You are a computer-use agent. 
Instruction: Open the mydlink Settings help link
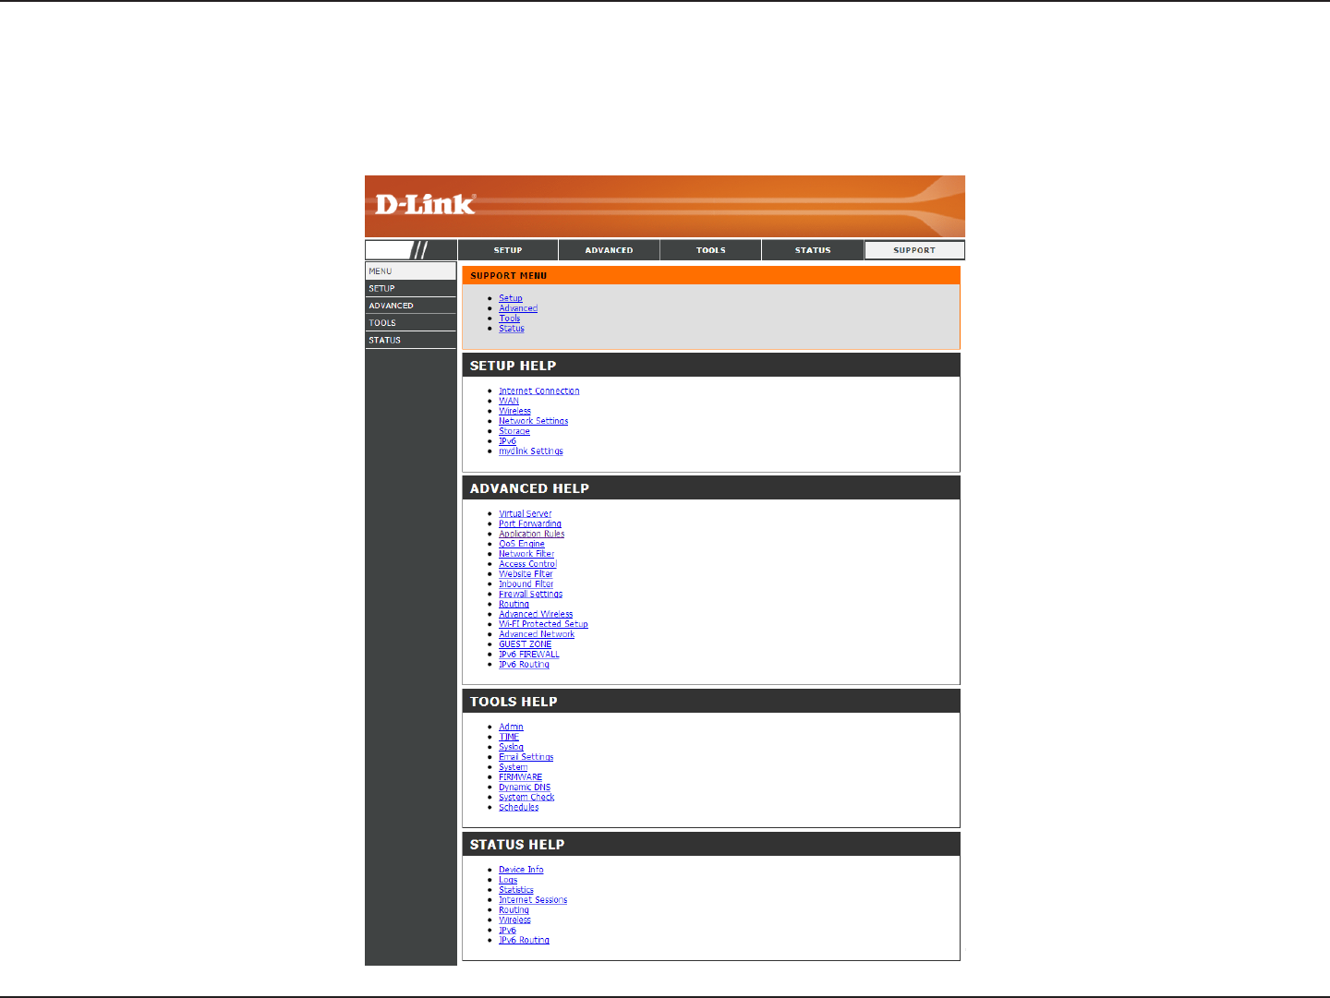(531, 452)
